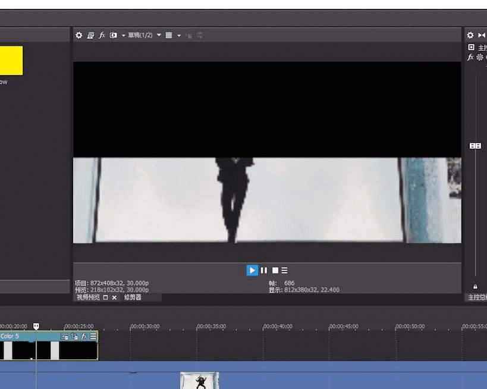Click the 帧: 686 frame counter

pos(282,283)
